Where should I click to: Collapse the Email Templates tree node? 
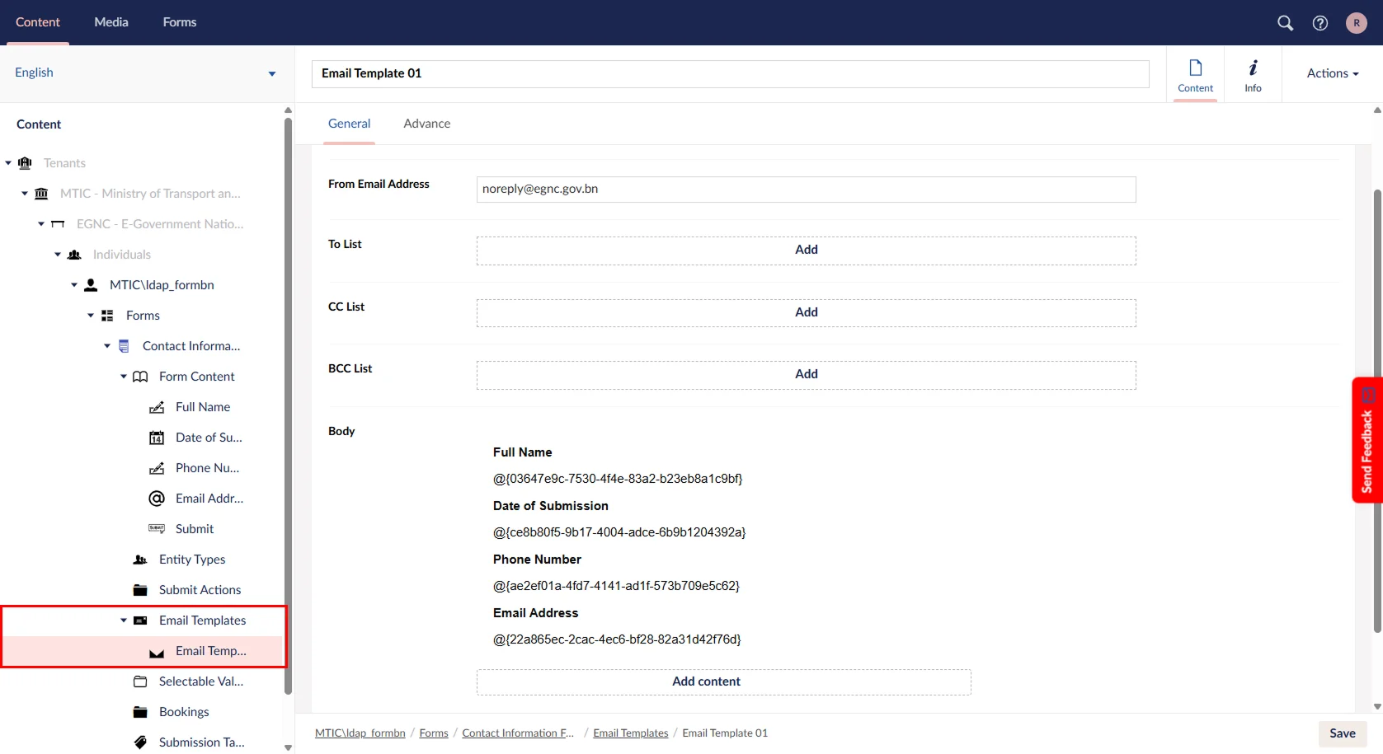click(124, 621)
